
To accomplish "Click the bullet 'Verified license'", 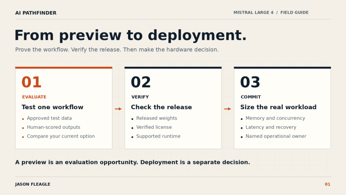I will [x=154, y=127].
